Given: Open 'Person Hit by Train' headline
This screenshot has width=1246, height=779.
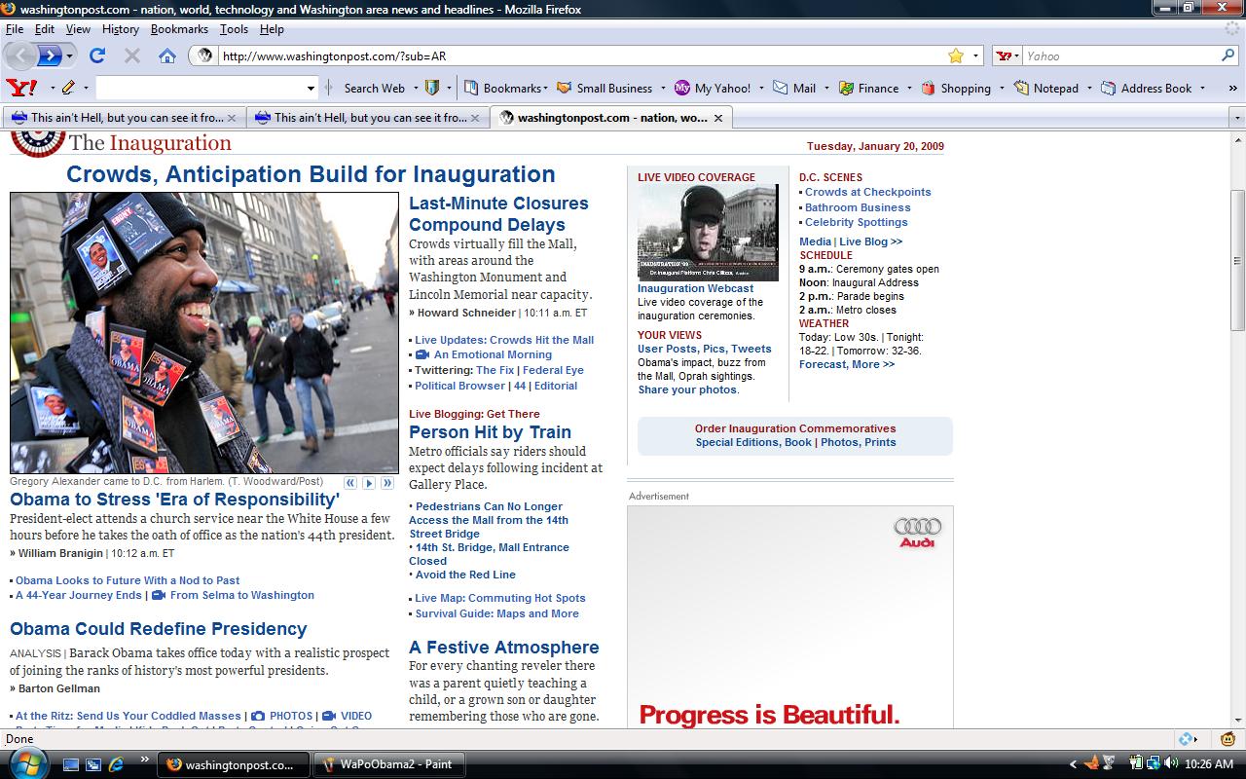Looking at the screenshot, I should coord(490,432).
